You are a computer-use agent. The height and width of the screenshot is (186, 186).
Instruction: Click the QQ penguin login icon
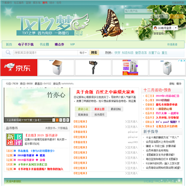155,28
